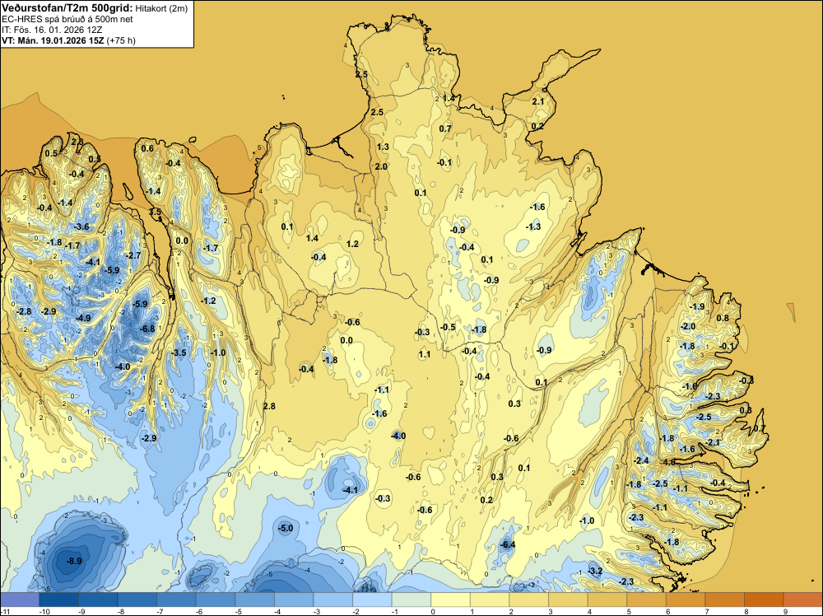This screenshot has height=616, width=823.
Task: Click the 6 label on the legend
Action: (668, 611)
